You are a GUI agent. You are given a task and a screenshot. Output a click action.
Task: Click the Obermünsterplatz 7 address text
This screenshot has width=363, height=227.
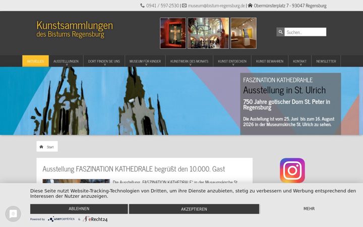pyautogui.click(x=290, y=6)
